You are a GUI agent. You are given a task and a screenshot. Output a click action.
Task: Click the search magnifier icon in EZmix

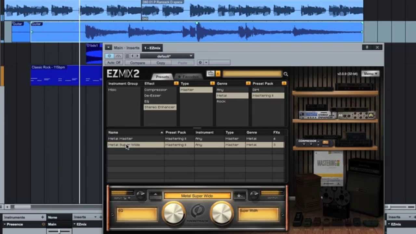click(286, 74)
